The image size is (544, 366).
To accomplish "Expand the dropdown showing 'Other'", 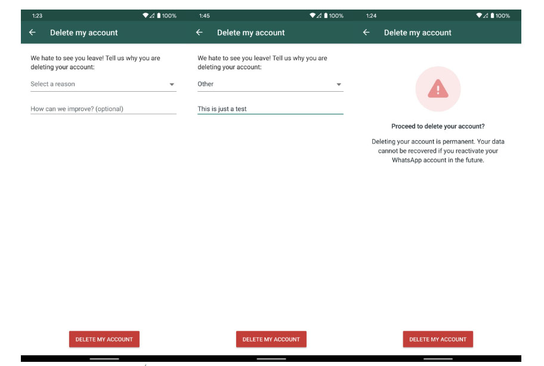I will tap(270, 85).
